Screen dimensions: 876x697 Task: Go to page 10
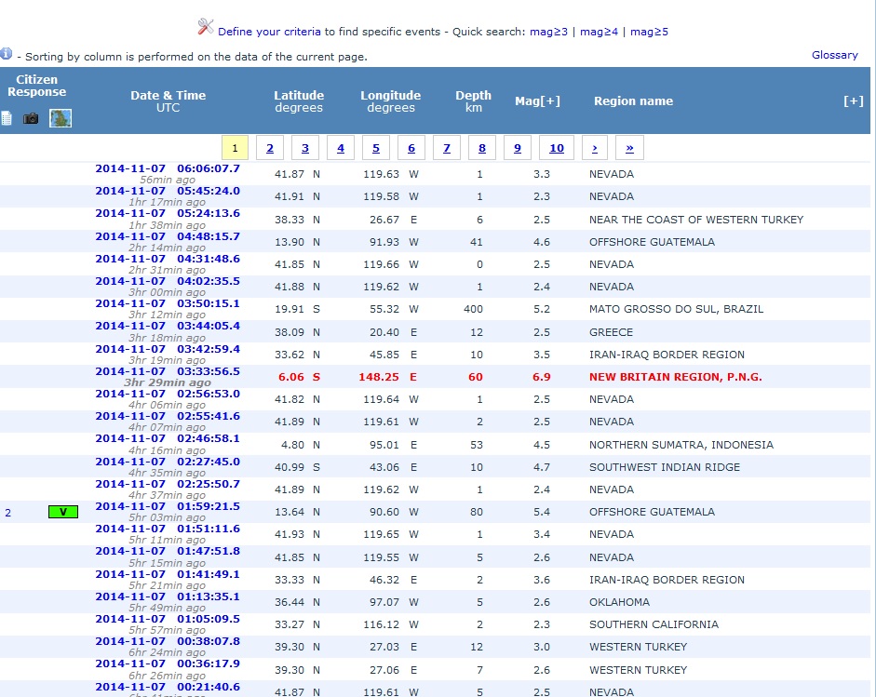[557, 148]
